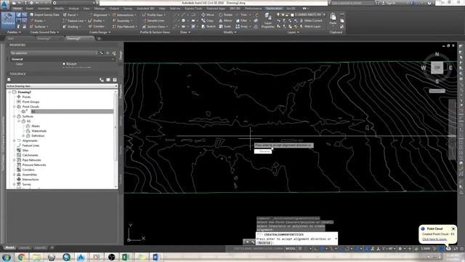
Task: Open the Survey ribbon tab
Action: [128, 9]
